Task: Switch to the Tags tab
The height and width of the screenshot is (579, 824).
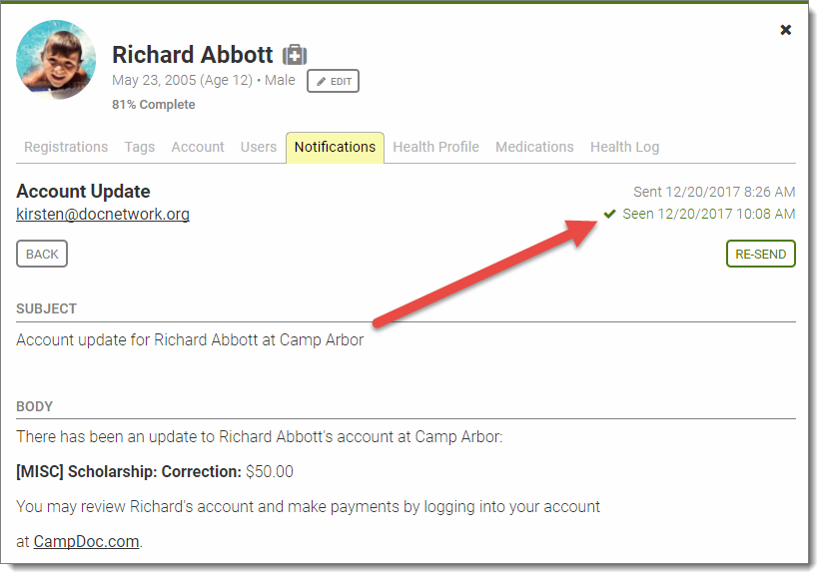Action: 140,147
